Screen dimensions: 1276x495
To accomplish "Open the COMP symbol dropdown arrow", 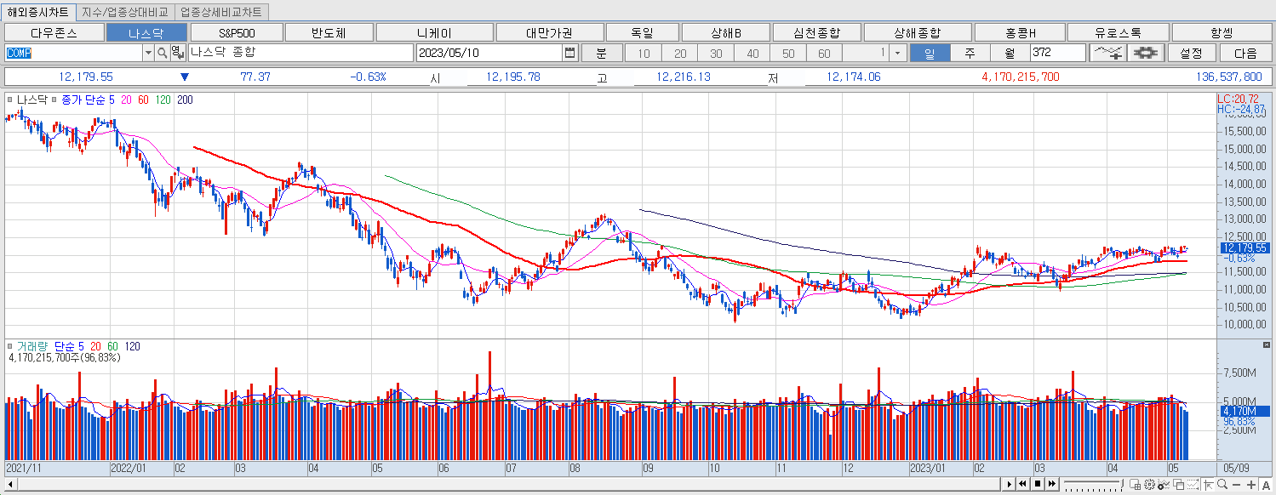I will click(148, 52).
